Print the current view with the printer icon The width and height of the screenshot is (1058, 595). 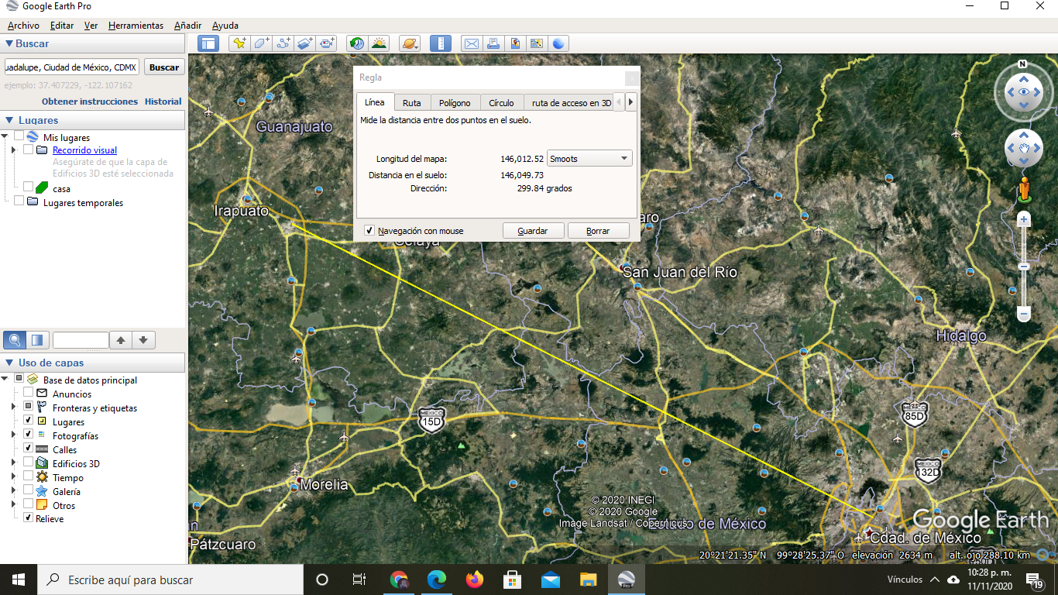click(493, 43)
